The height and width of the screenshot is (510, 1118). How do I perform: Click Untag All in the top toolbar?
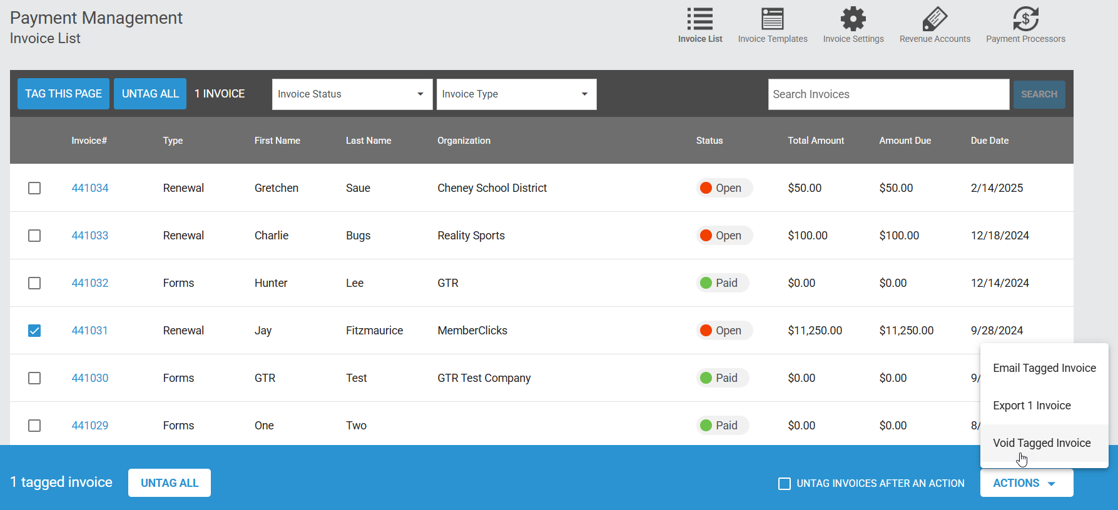point(150,94)
